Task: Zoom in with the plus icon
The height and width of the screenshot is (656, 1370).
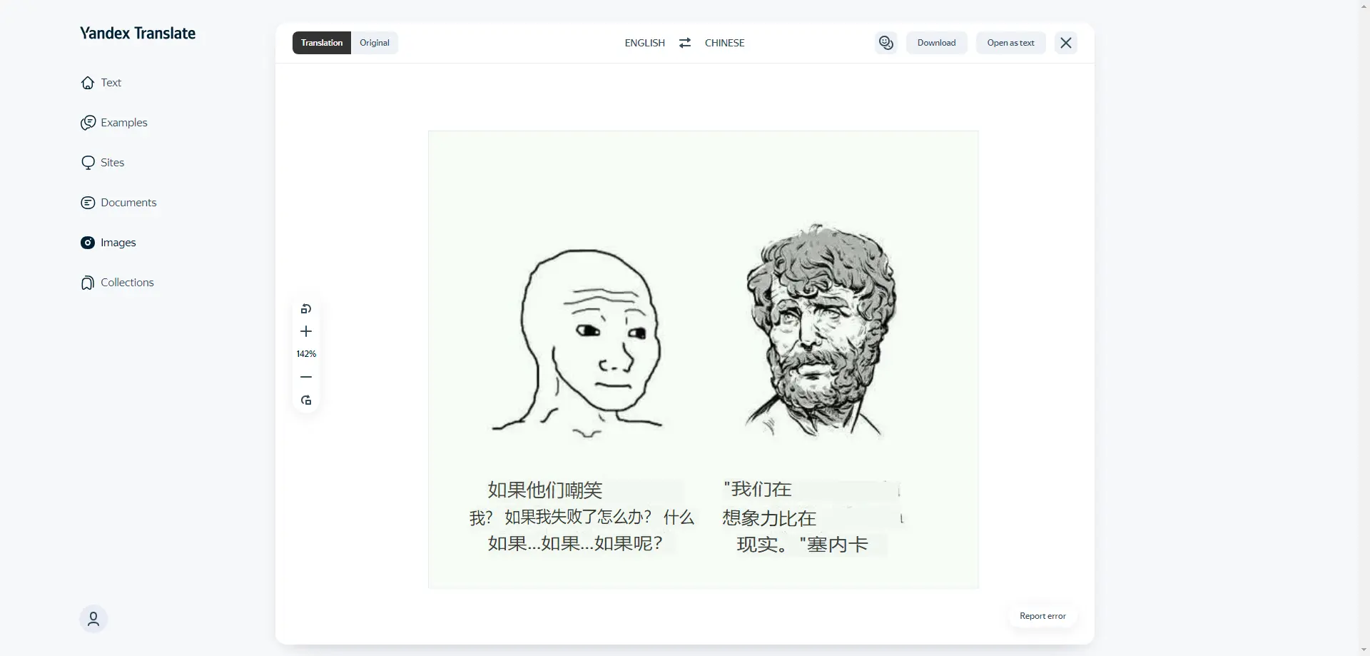Action: click(306, 331)
